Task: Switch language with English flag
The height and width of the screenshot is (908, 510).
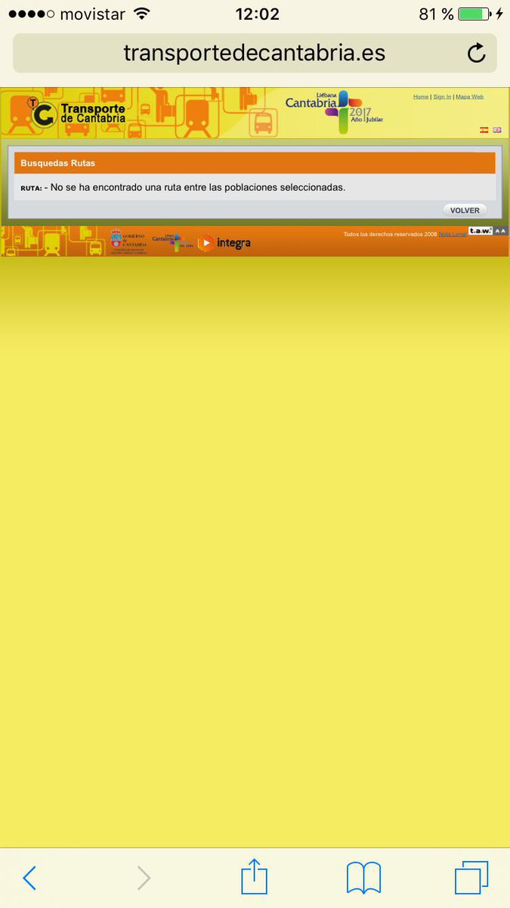Action: [497, 130]
